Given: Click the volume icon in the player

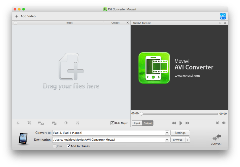Looking at the screenshot, I should [224, 123].
